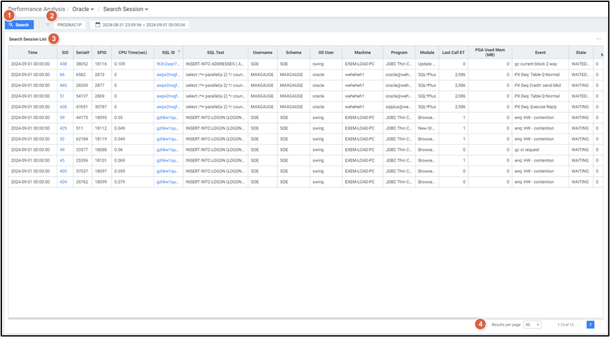Select page 1 in pagination
The width and height of the screenshot is (610, 337).
tap(590, 325)
